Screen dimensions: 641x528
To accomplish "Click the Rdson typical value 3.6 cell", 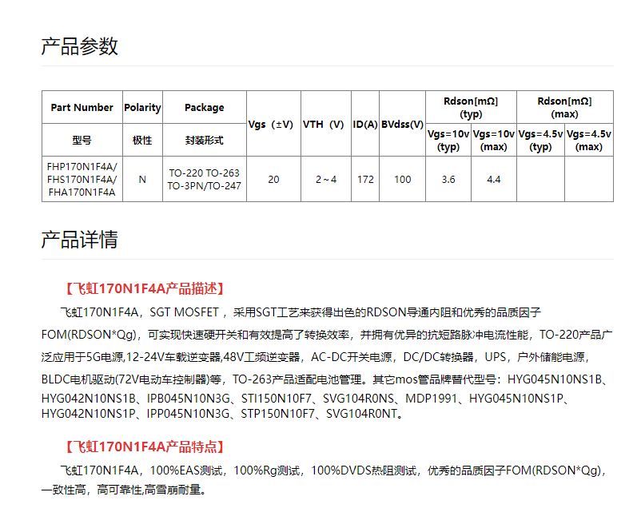I will tap(448, 178).
